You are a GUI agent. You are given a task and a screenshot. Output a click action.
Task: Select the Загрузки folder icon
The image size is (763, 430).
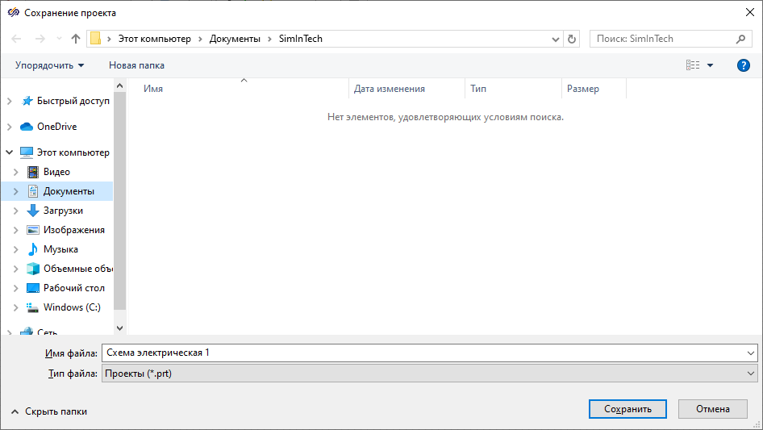[33, 211]
